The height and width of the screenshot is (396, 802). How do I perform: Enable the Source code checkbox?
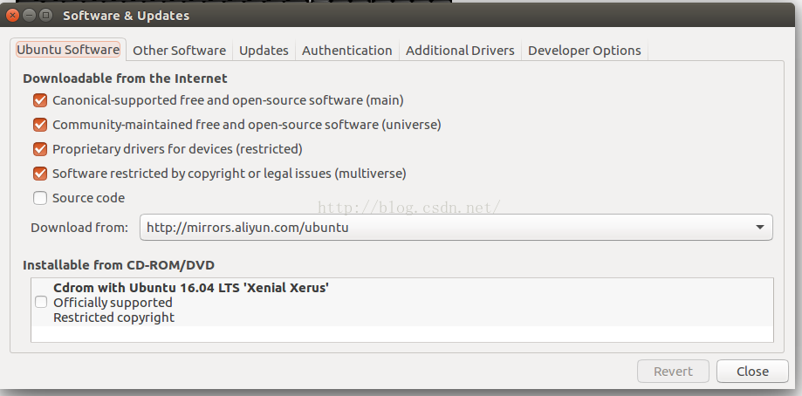point(40,198)
